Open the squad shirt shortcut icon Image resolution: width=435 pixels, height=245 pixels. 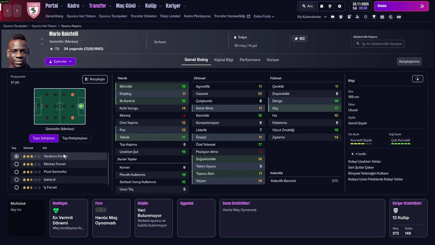341,17
